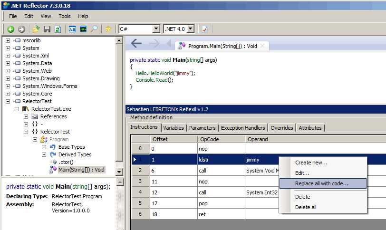This screenshot has height=230, width=386.
Task: Select the pop opcode cell
Action: [221, 203]
